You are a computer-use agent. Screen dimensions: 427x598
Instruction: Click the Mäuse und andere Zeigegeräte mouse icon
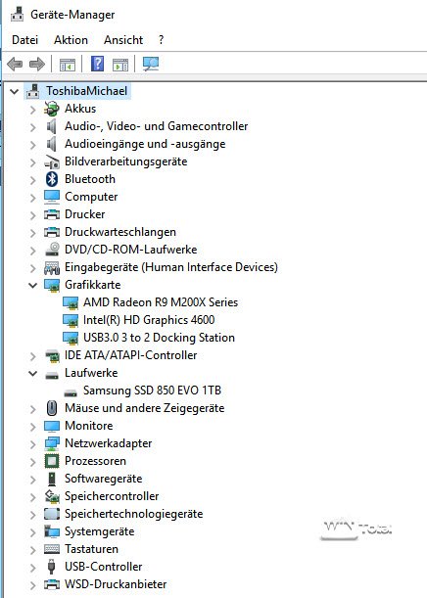(52, 408)
